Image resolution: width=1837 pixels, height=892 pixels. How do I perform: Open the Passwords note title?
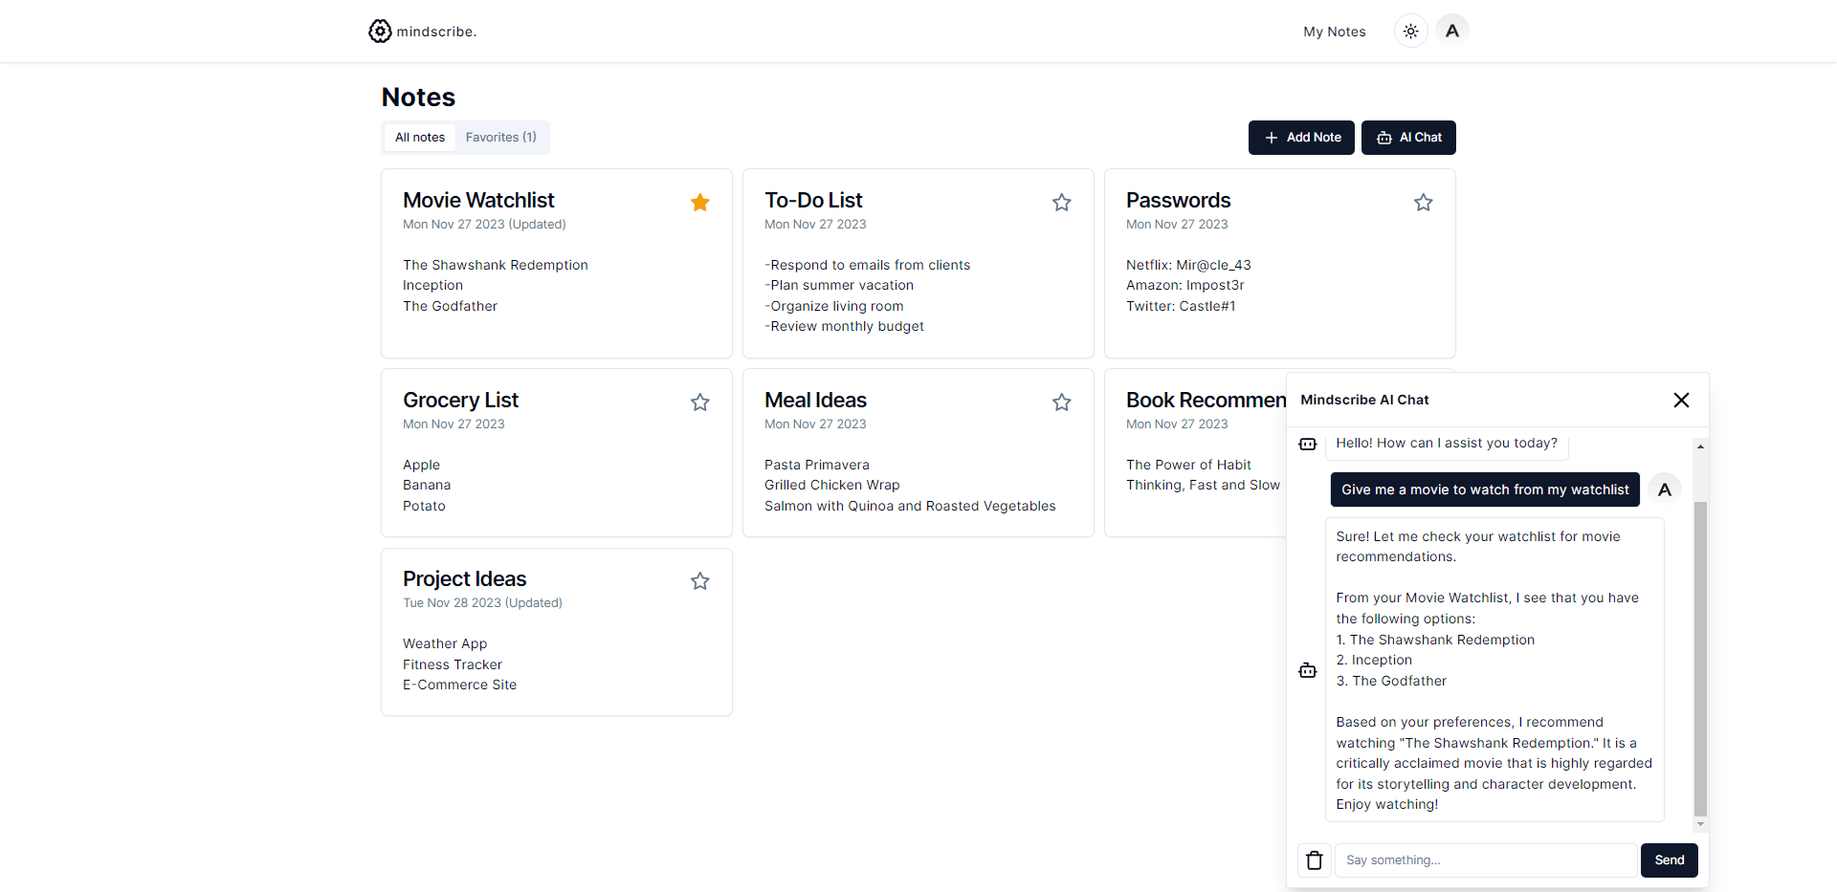[1178, 201]
